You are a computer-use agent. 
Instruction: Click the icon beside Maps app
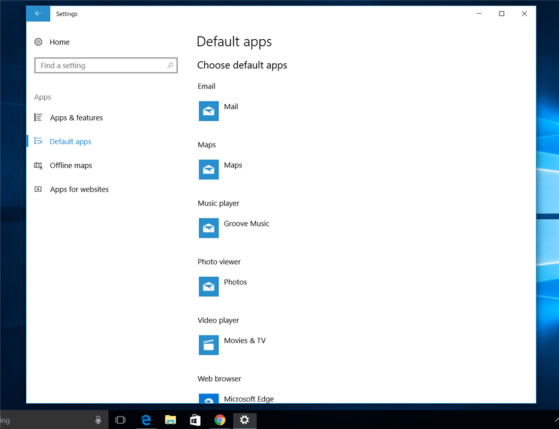tap(209, 170)
